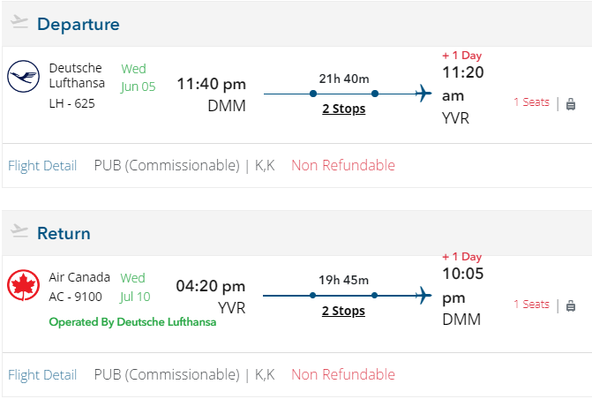Click the departure route airplane arrow icon
This screenshot has height=399, width=592.
[422, 93]
